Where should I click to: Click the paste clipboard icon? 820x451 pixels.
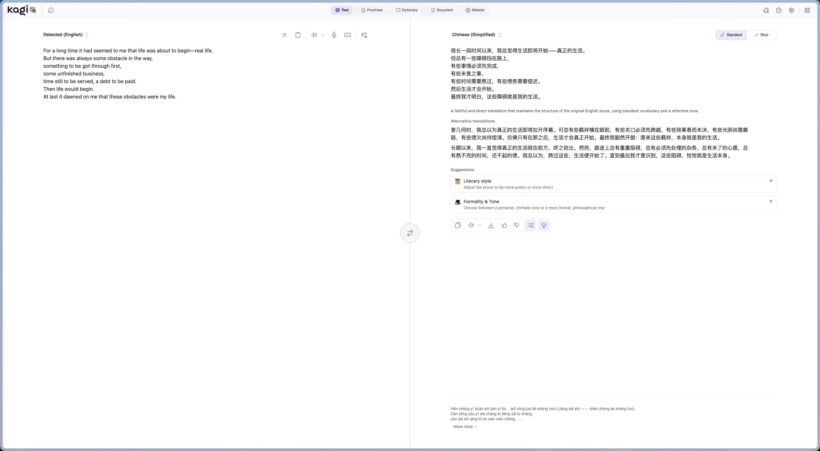pos(298,35)
